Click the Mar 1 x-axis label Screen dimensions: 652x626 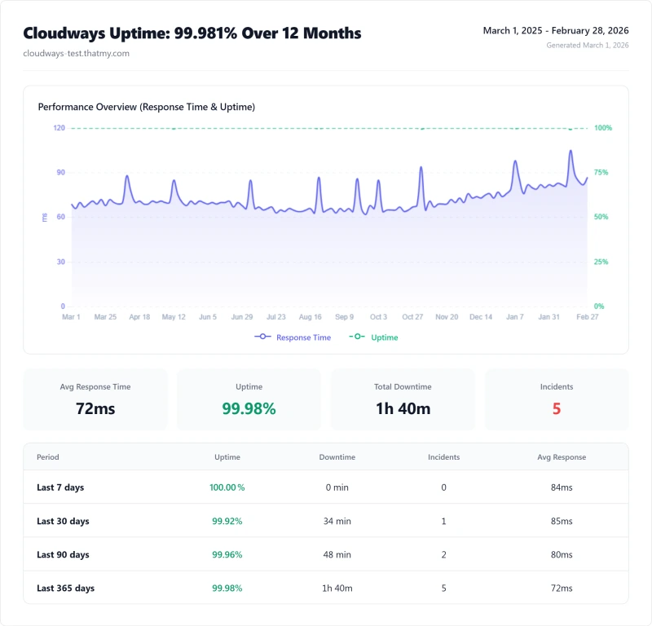click(x=71, y=317)
